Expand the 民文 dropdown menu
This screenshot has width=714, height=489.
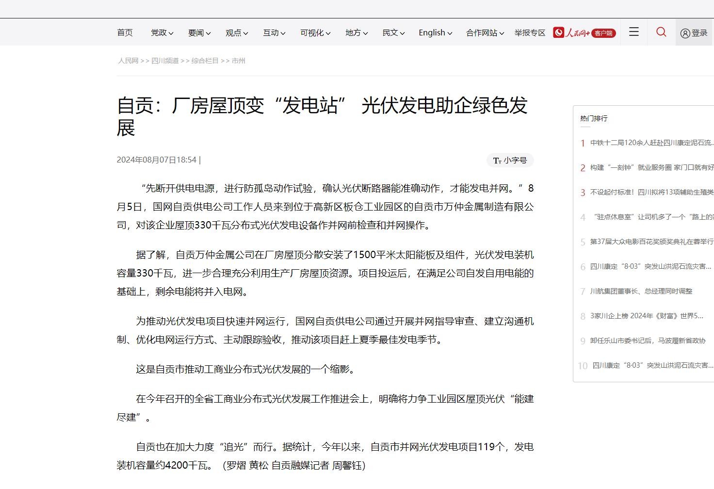(x=393, y=33)
